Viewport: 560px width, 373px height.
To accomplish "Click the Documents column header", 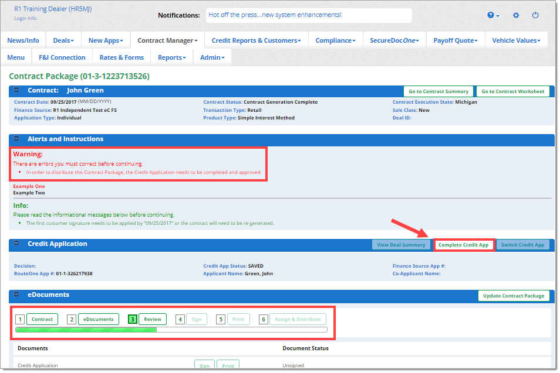I will 33,348.
